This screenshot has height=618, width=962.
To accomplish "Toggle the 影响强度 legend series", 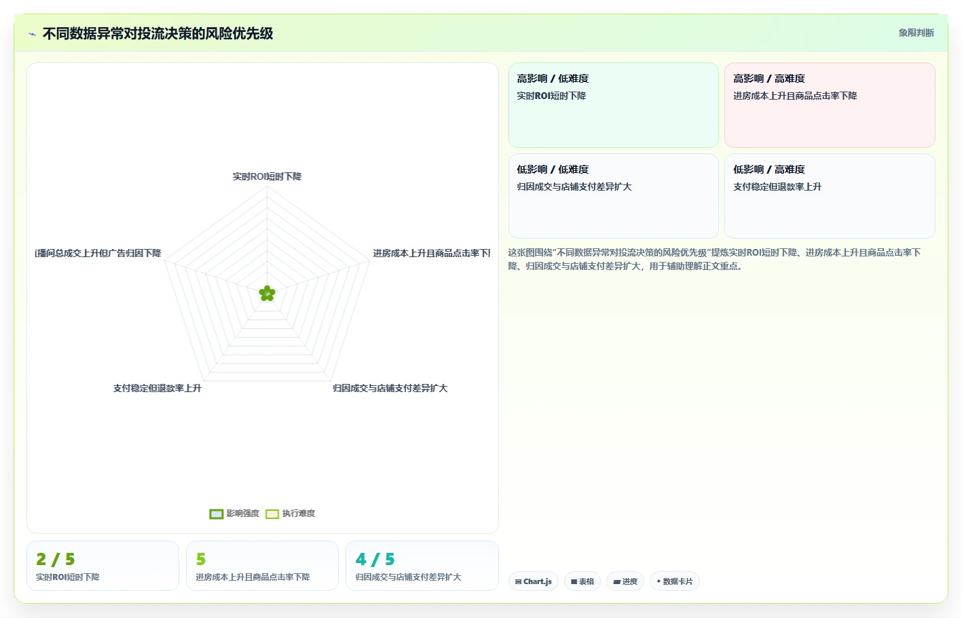I will (234, 514).
